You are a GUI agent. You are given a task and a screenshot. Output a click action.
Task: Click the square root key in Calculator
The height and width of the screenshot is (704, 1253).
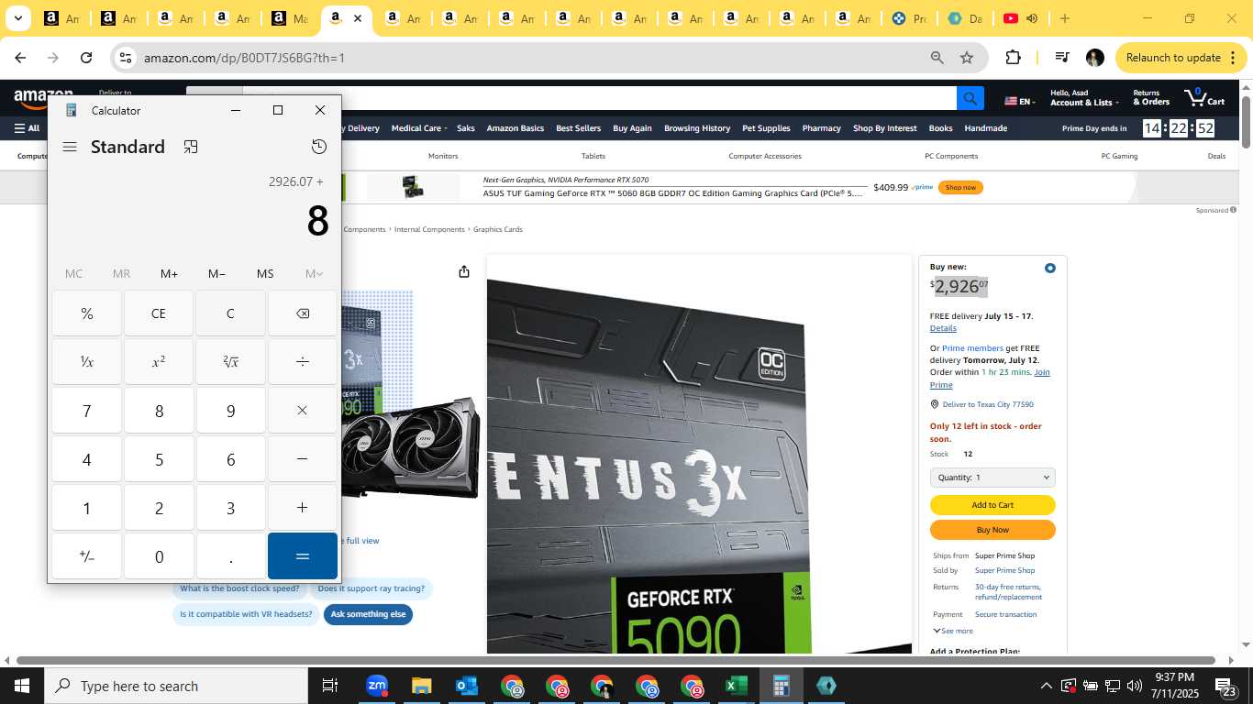click(230, 362)
